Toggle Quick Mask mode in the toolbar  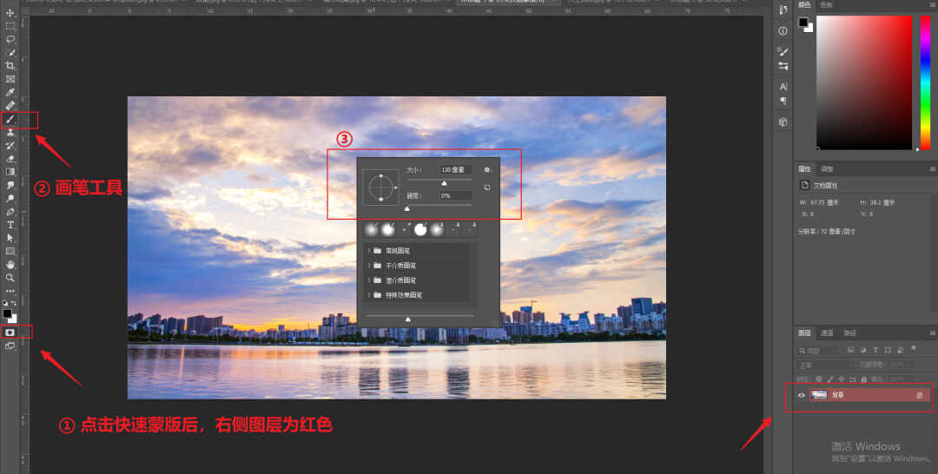(x=10, y=332)
